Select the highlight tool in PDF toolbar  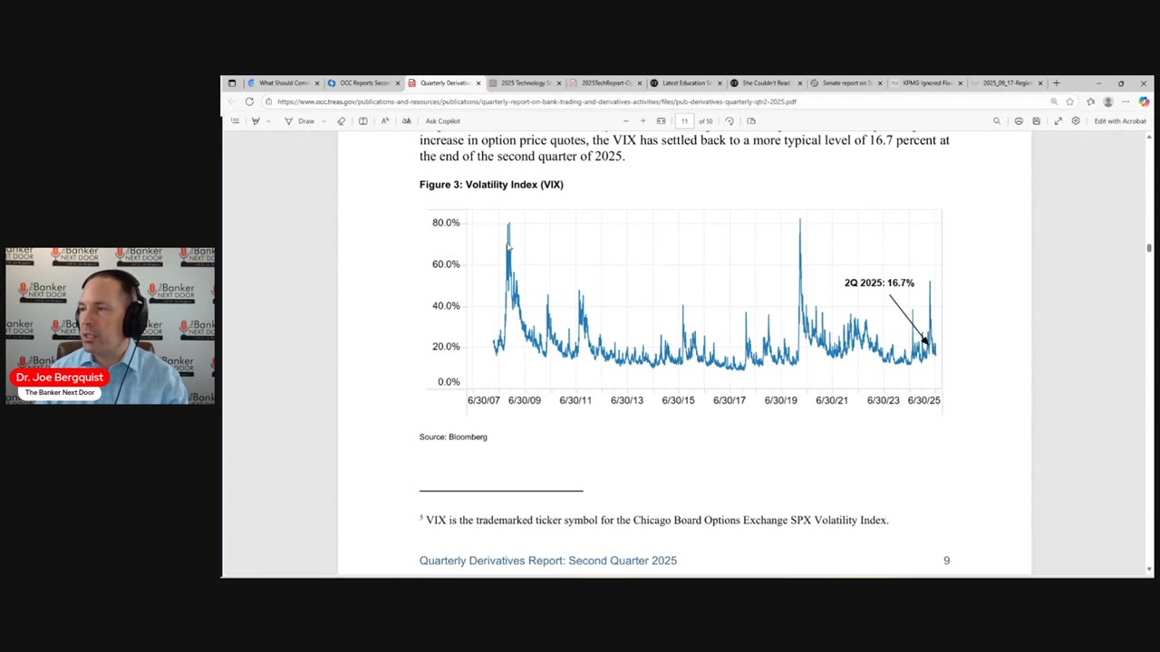tap(256, 120)
